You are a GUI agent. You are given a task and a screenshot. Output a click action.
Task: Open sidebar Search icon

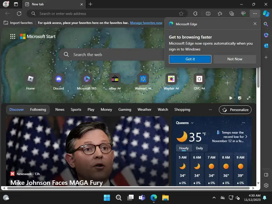pyautogui.click(x=266, y=24)
